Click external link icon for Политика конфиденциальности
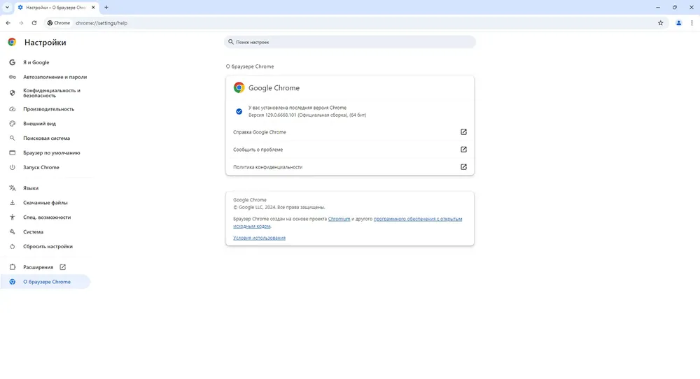 coord(463,166)
